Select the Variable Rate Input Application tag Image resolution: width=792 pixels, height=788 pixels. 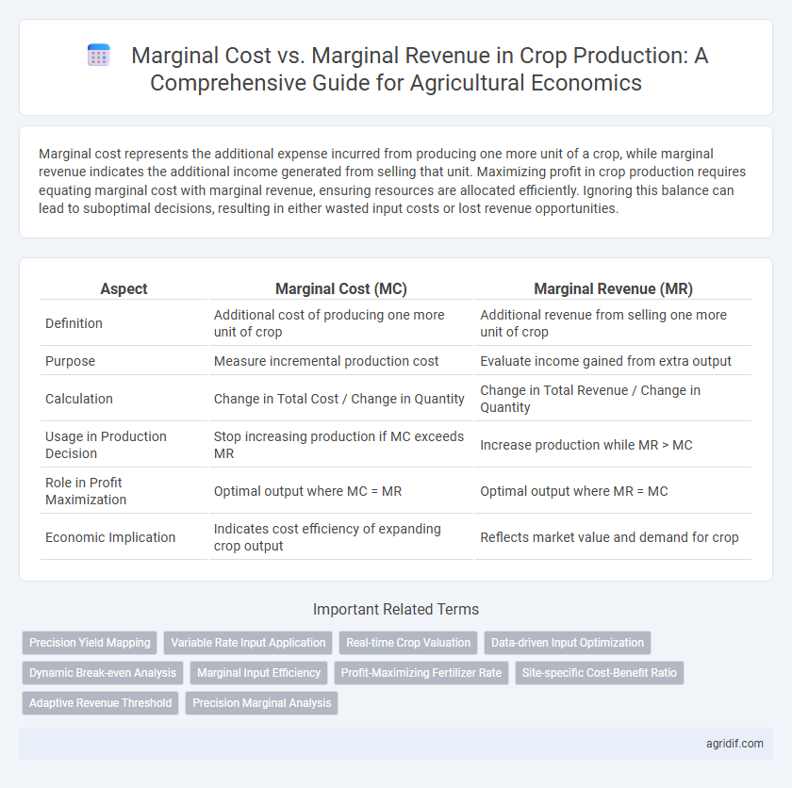click(x=248, y=643)
